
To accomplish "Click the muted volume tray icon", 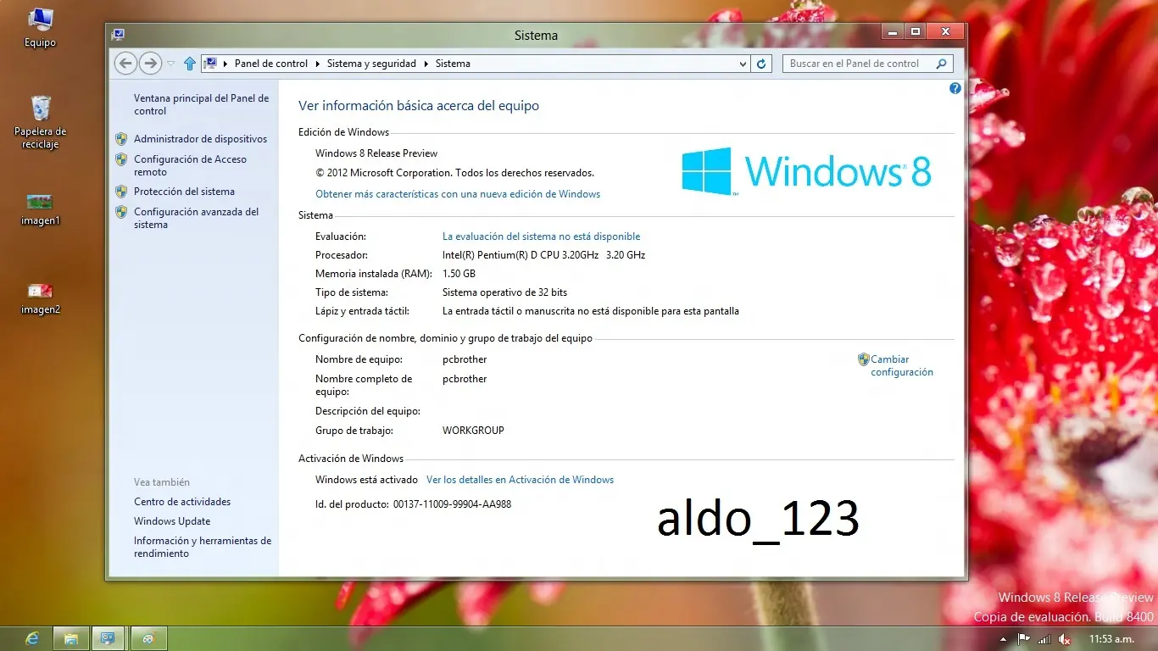I will pos(1065,639).
